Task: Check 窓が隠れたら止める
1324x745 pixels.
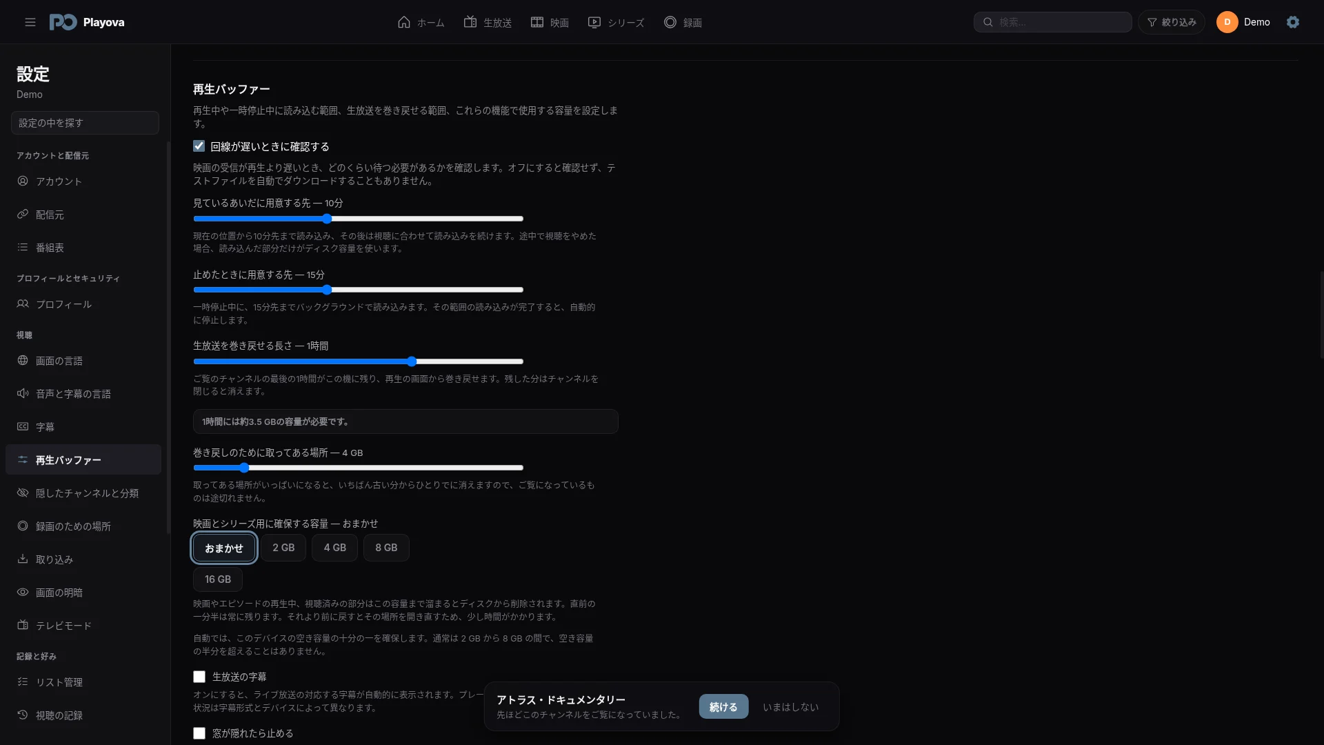Action: [199, 733]
